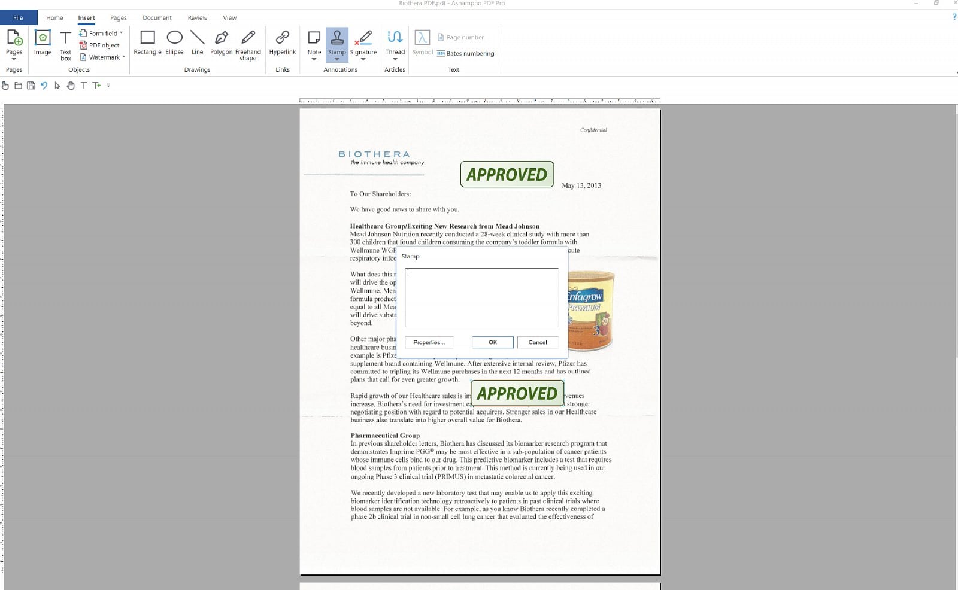Click Properties... in Stamp dialog
This screenshot has height=590, width=958.
pos(429,342)
